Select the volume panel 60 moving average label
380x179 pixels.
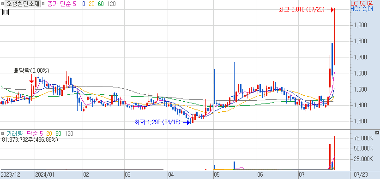point(58,133)
